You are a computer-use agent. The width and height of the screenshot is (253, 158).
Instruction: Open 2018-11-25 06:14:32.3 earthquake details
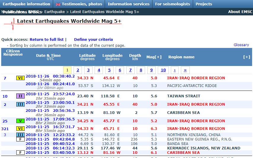click(x=50, y=148)
